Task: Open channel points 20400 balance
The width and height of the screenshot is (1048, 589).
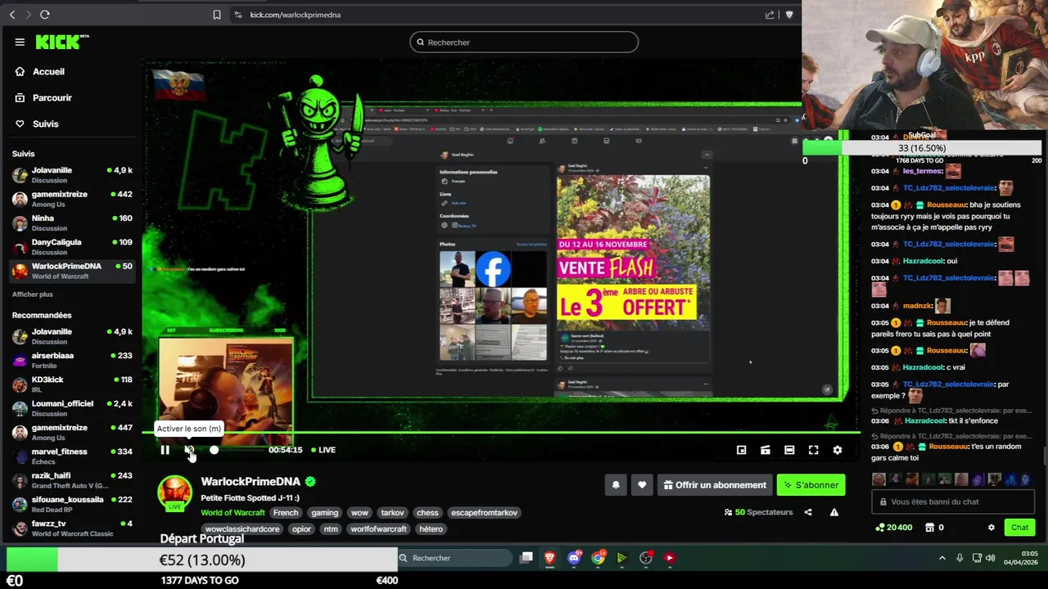Action: point(893,528)
